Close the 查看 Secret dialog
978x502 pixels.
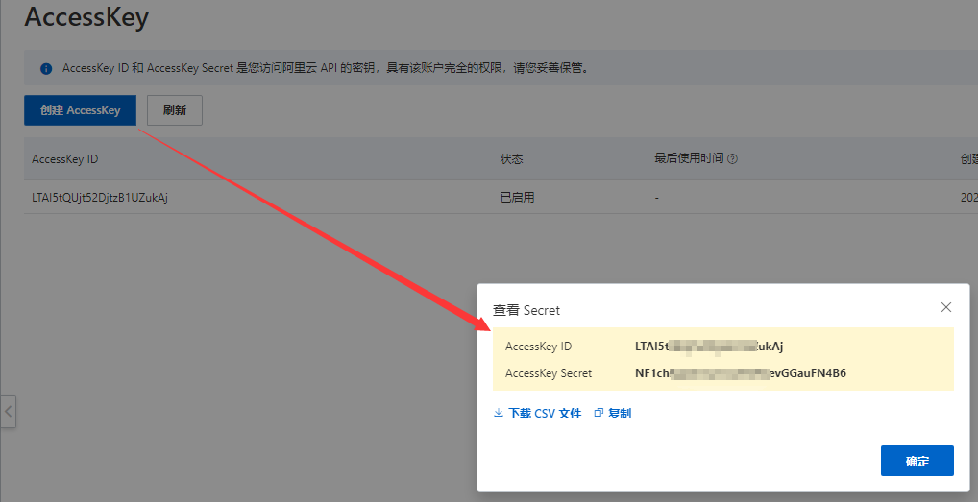946,307
